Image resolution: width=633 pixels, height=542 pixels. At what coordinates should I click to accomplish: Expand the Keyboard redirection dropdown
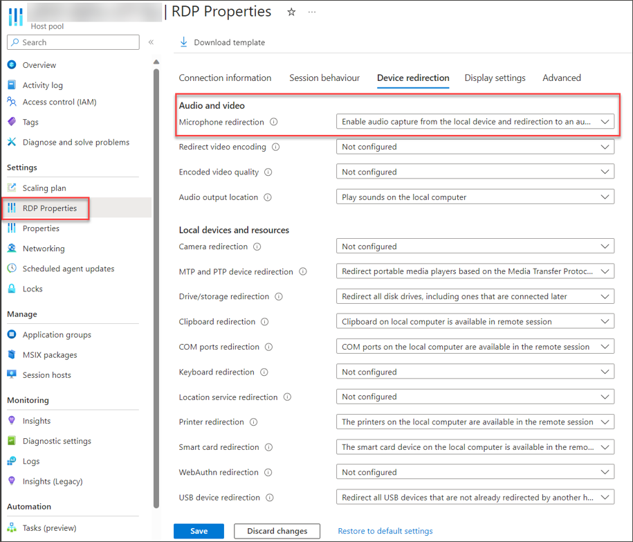[475, 372]
